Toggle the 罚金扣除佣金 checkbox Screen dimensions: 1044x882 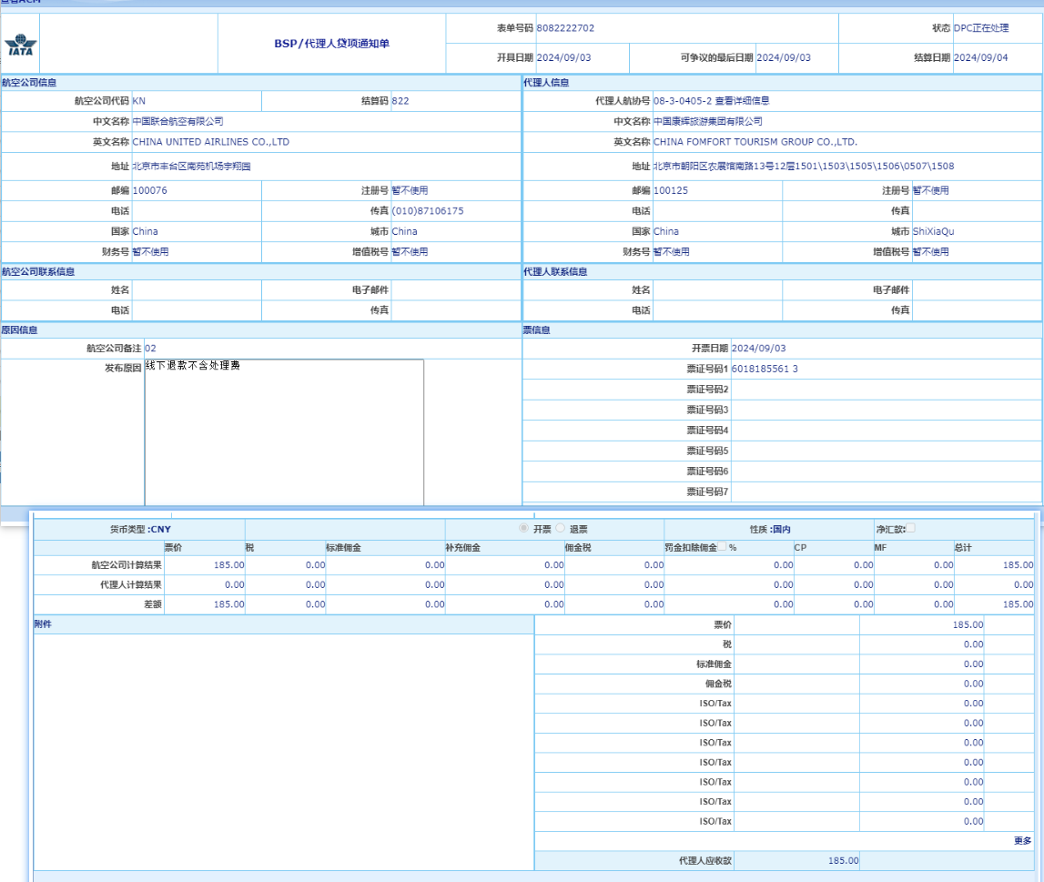point(723,548)
